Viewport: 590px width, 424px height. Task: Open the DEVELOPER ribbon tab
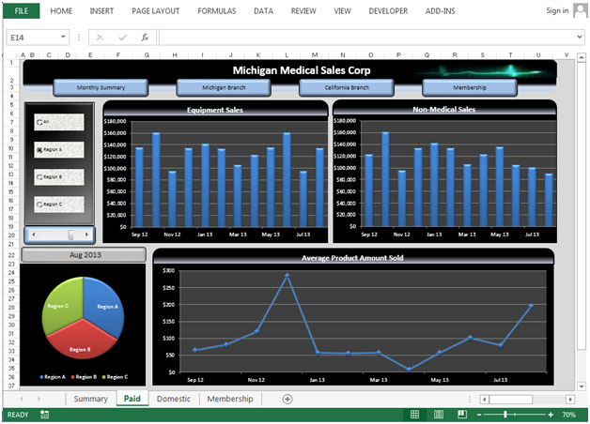tap(388, 11)
